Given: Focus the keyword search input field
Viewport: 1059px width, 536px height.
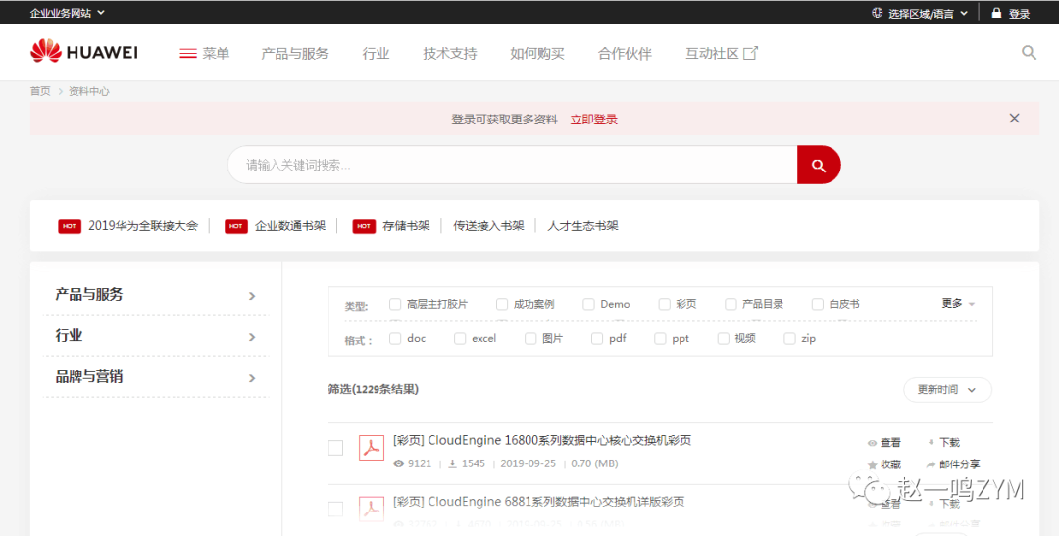Looking at the screenshot, I should pyautogui.click(x=513, y=165).
